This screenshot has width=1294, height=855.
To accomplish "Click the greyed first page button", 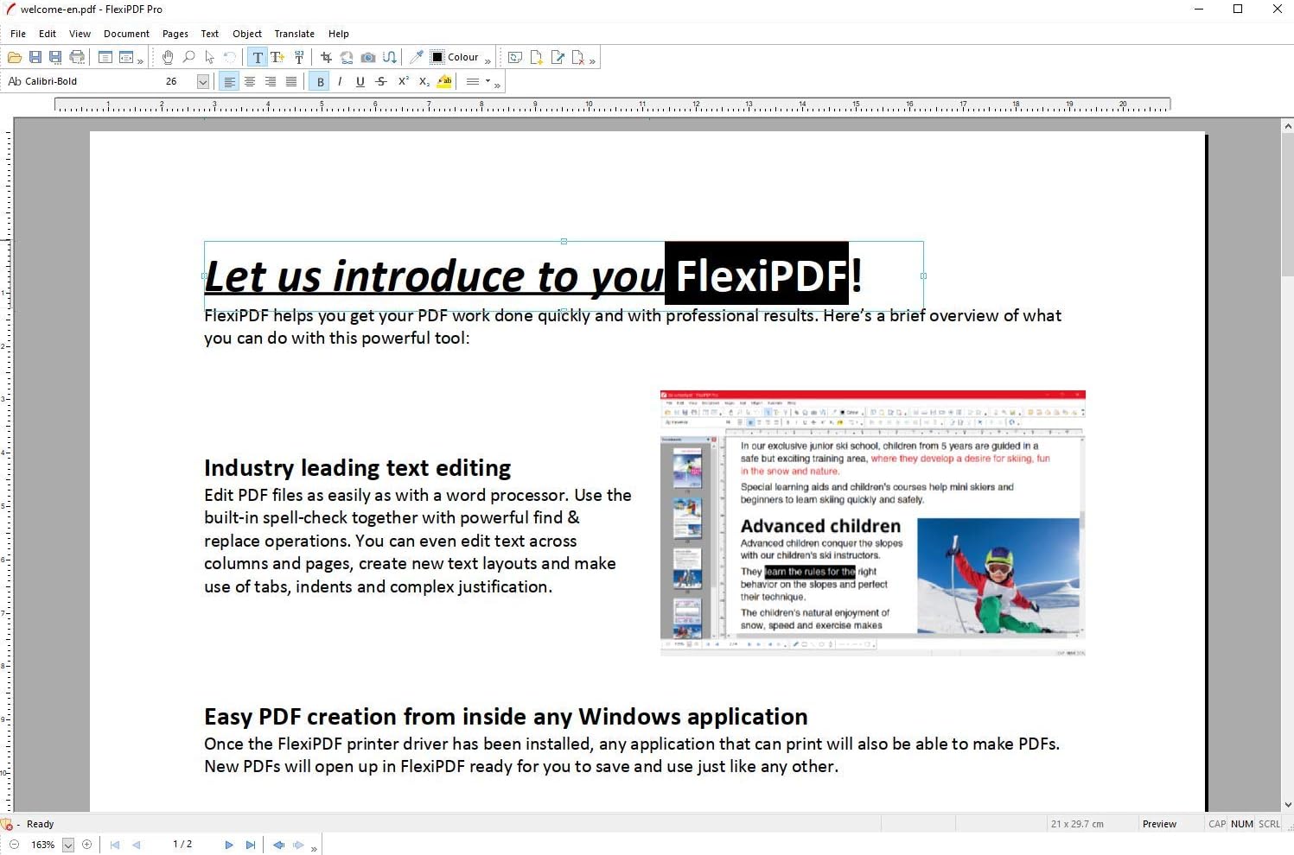I will pyautogui.click(x=115, y=845).
